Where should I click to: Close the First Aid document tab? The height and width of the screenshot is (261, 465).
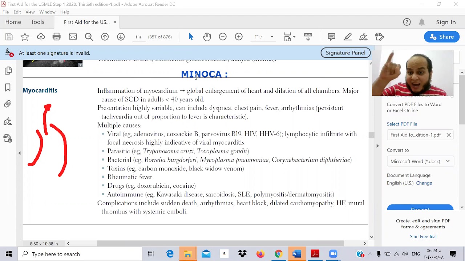click(114, 22)
